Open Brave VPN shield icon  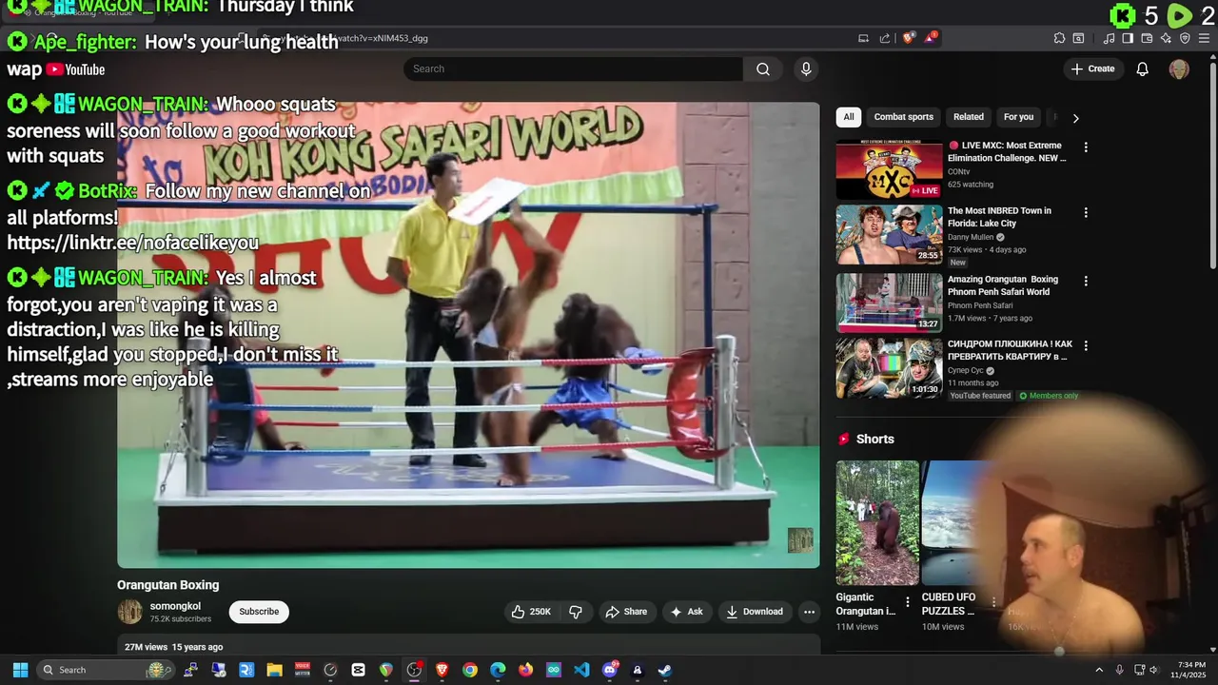tap(1185, 38)
